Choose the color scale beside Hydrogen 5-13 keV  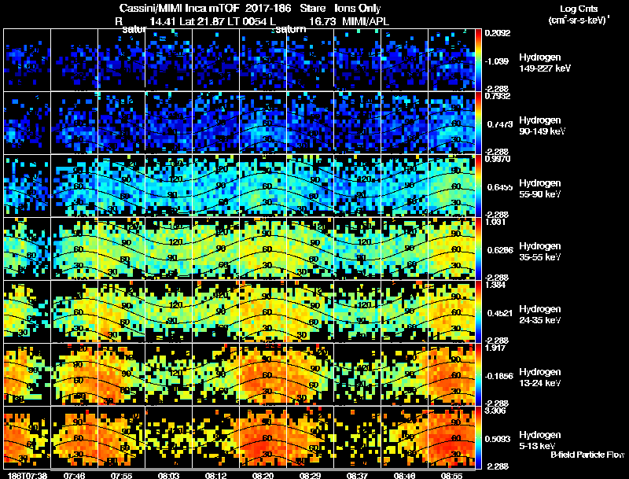[479, 438]
